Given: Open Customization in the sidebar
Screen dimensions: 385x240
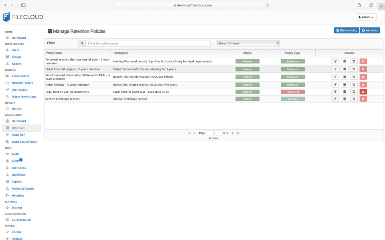Looking at the screenshot, I should point(21,220).
